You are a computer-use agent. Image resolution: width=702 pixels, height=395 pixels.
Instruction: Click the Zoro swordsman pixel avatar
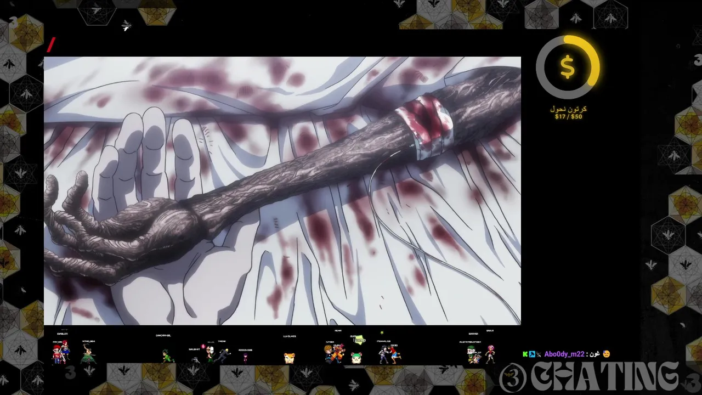[x=88, y=353]
